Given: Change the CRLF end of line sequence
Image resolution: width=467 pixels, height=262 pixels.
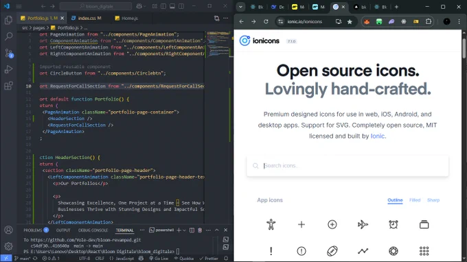Looking at the screenshot, I should coord(100,259).
